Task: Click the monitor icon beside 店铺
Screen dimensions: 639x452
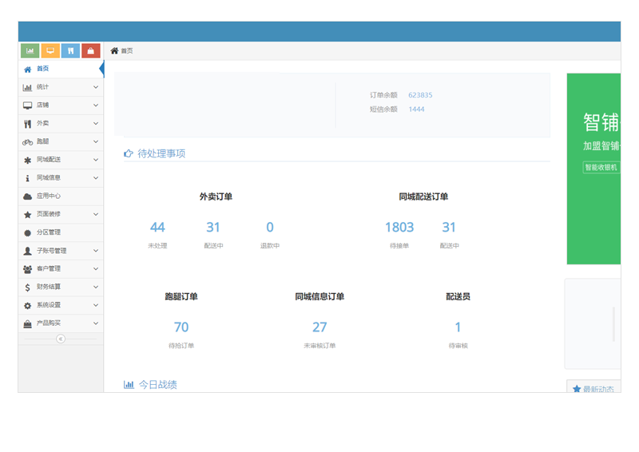Action: tap(27, 105)
